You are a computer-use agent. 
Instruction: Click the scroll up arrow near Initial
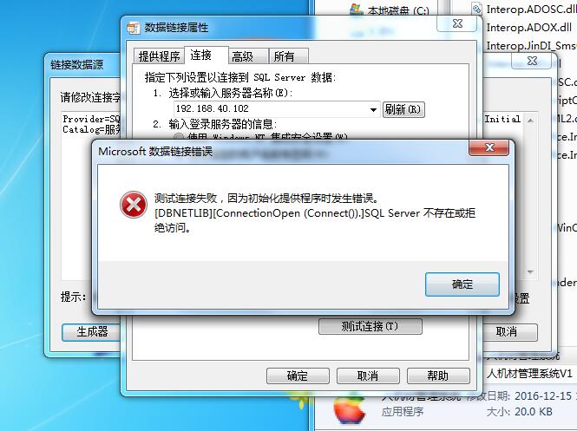pyautogui.click(x=530, y=120)
